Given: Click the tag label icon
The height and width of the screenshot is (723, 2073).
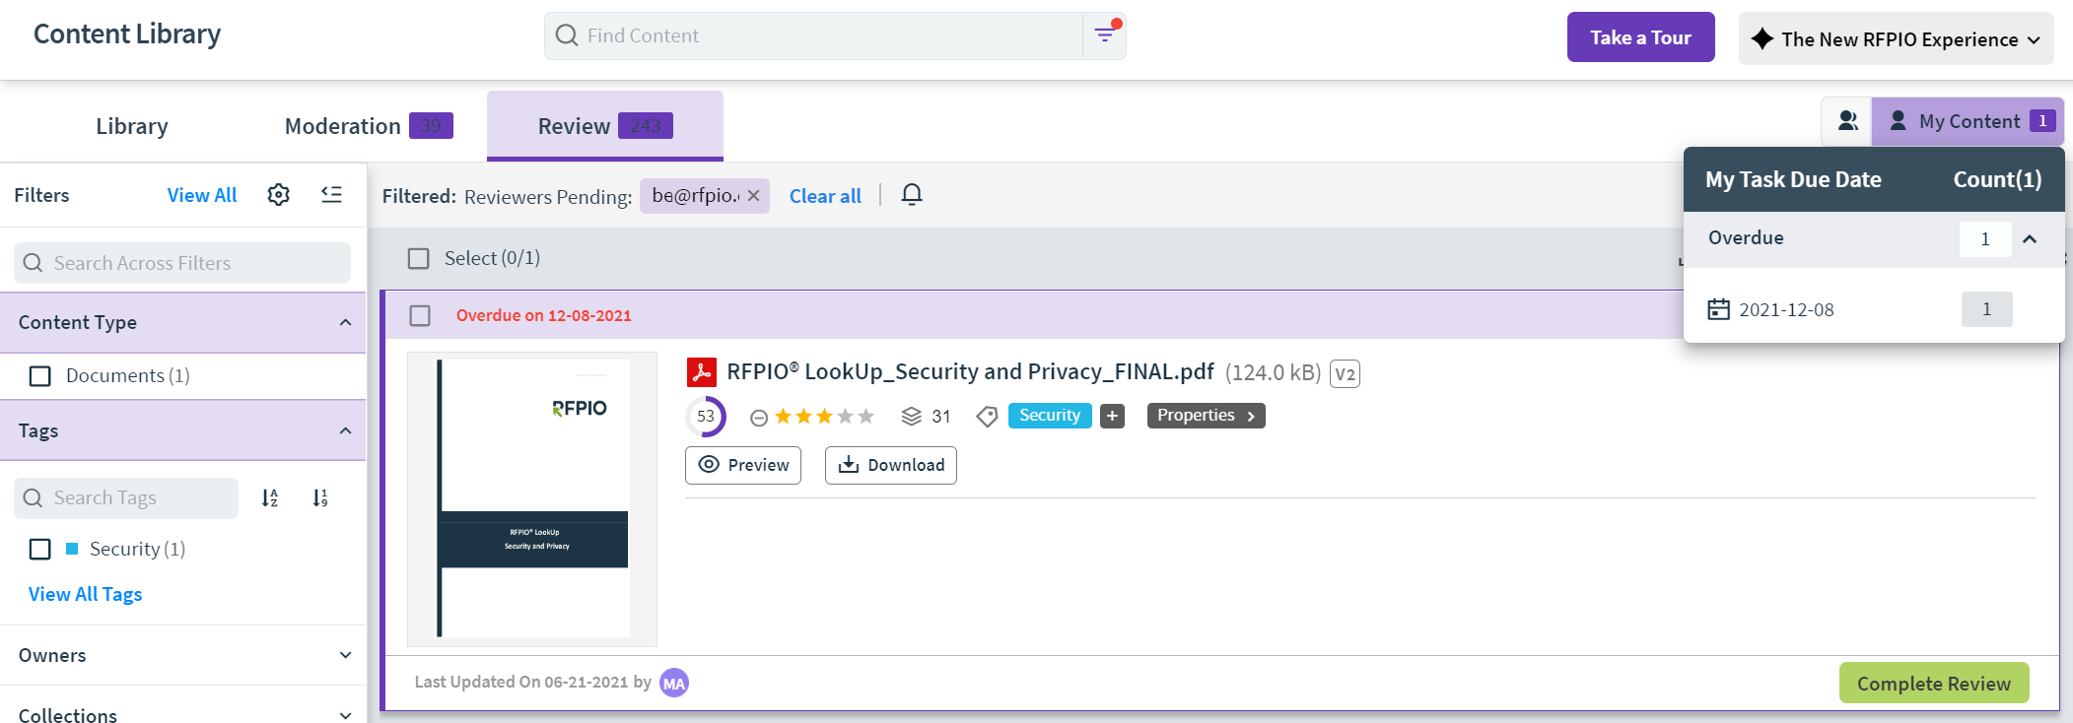Looking at the screenshot, I should pyautogui.click(x=987, y=417).
